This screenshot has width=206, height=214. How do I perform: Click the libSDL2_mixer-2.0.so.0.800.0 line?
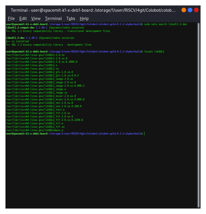coord(45,99)
